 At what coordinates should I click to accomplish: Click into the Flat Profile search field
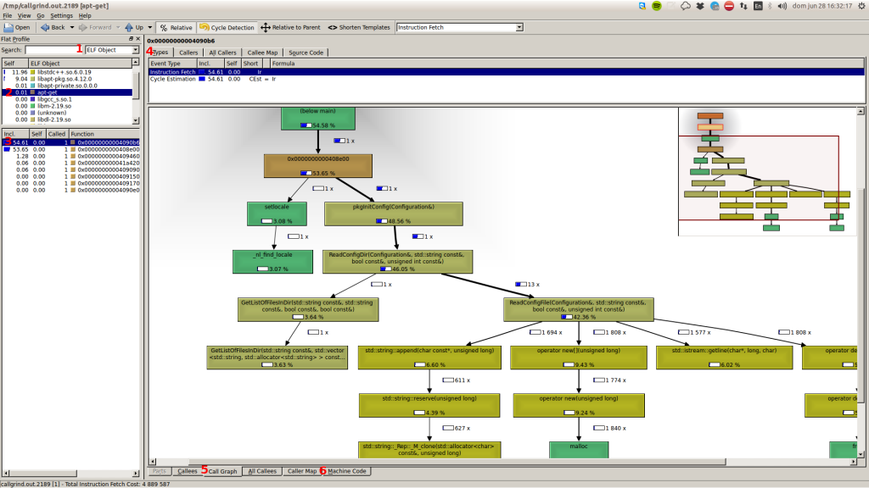53,50
